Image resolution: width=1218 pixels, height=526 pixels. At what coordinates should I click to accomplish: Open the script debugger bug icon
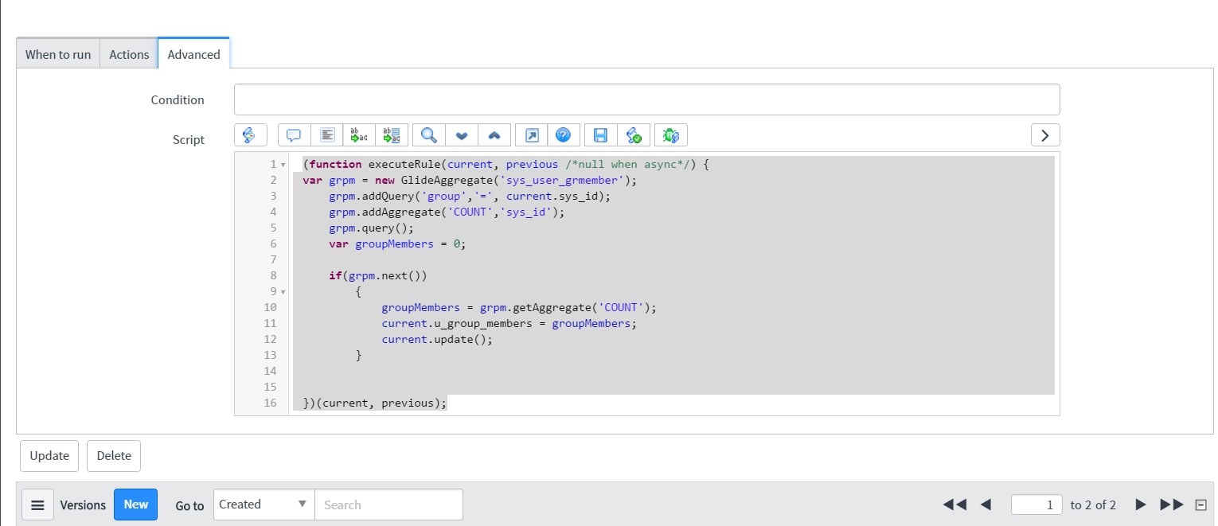(x=670, y=135)
